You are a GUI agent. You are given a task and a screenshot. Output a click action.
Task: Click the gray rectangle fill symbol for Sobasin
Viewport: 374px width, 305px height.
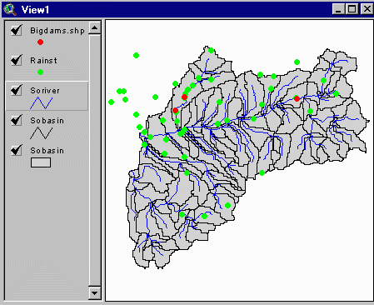tap(41, 162)
